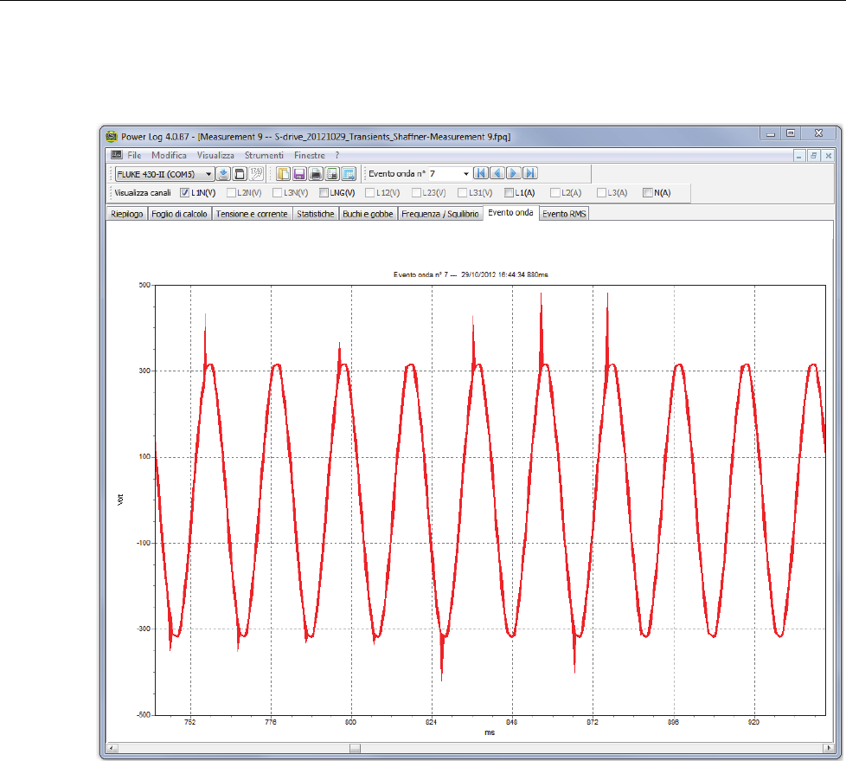
Task: Enable the L1(A) current channel
Action: coord(509,193)
